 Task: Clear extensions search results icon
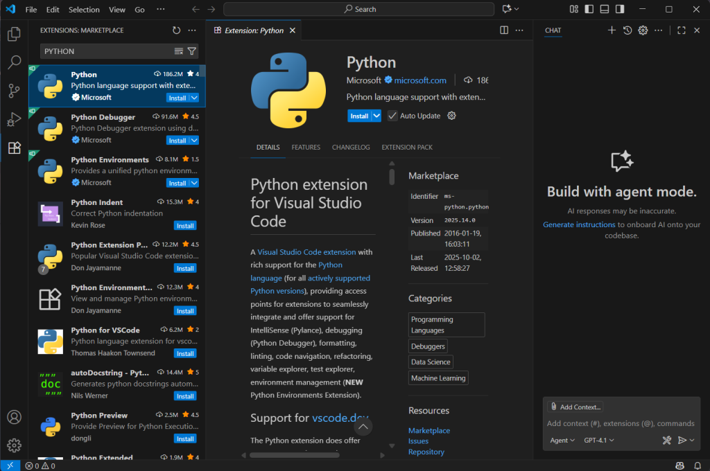coord(179,51)
